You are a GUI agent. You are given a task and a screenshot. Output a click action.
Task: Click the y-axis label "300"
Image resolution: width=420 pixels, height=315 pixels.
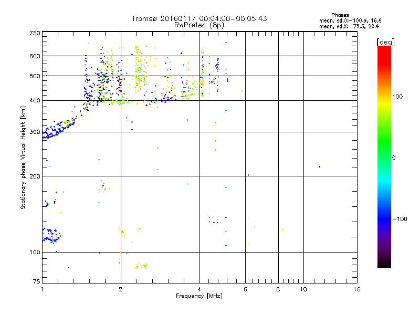(x=35, y=132)
